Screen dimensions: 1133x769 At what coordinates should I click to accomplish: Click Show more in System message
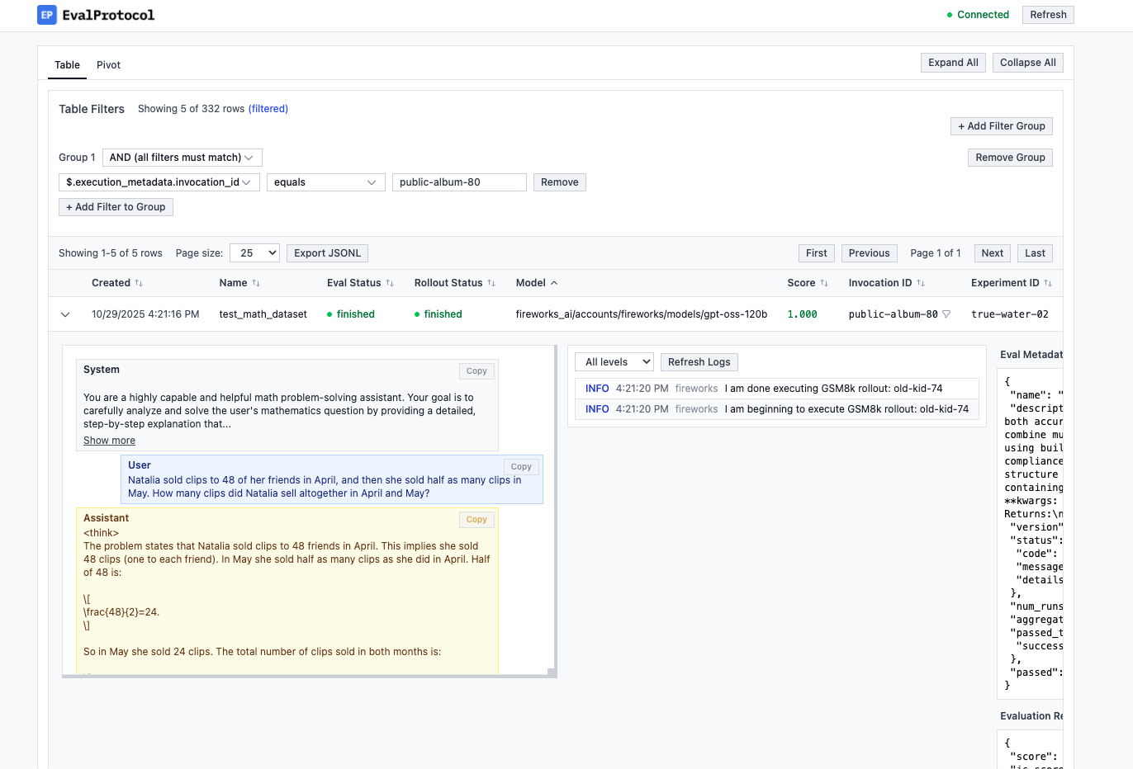click(x=109, y=441)
